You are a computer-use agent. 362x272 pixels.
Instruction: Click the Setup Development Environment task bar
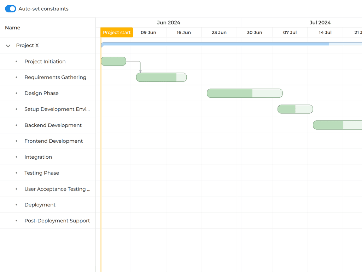point(295,109)
